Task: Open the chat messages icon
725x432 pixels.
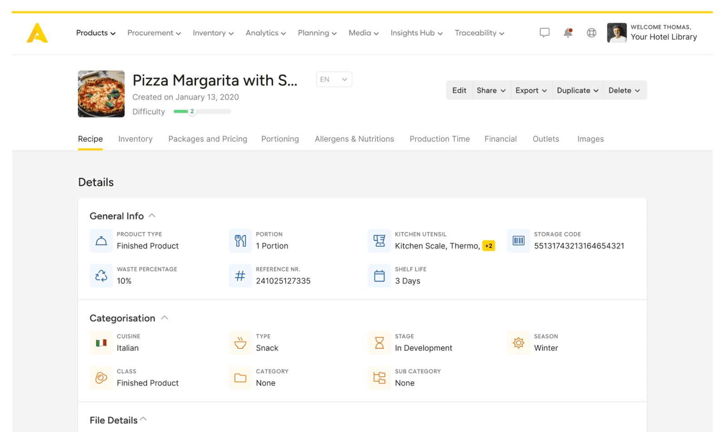Action: click(x=544, y=33)
